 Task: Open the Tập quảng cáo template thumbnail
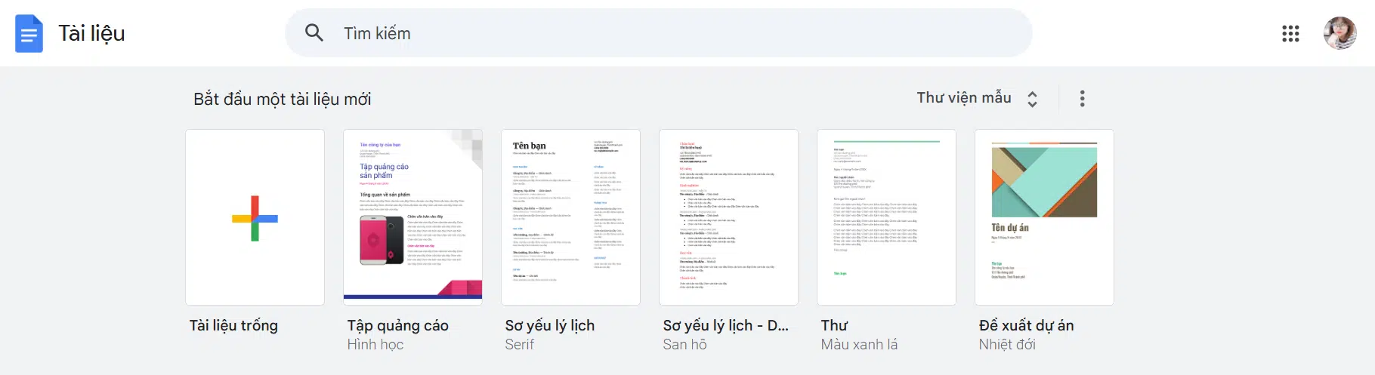pyautogui.click(x=412, y=217)
